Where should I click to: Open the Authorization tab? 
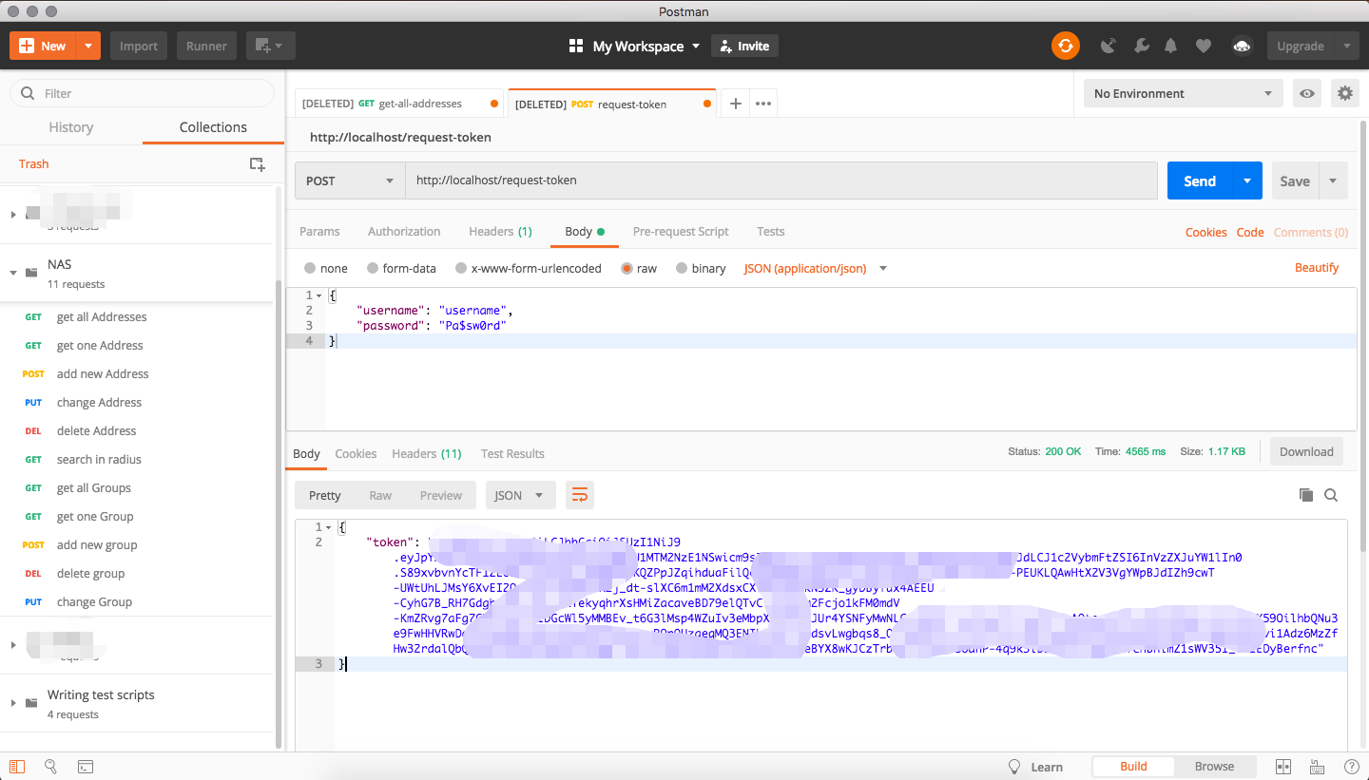[404, 231]
